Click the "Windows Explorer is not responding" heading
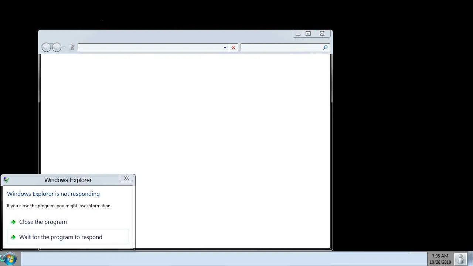 [53, 194]
